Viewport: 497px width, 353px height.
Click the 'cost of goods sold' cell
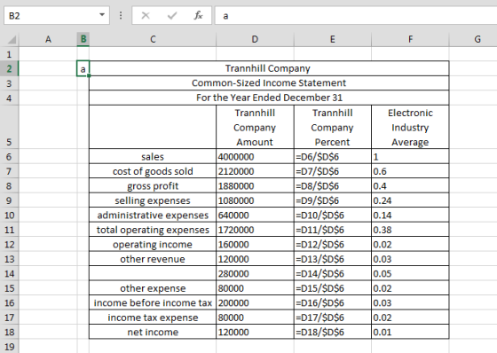[x=153, y=171]
